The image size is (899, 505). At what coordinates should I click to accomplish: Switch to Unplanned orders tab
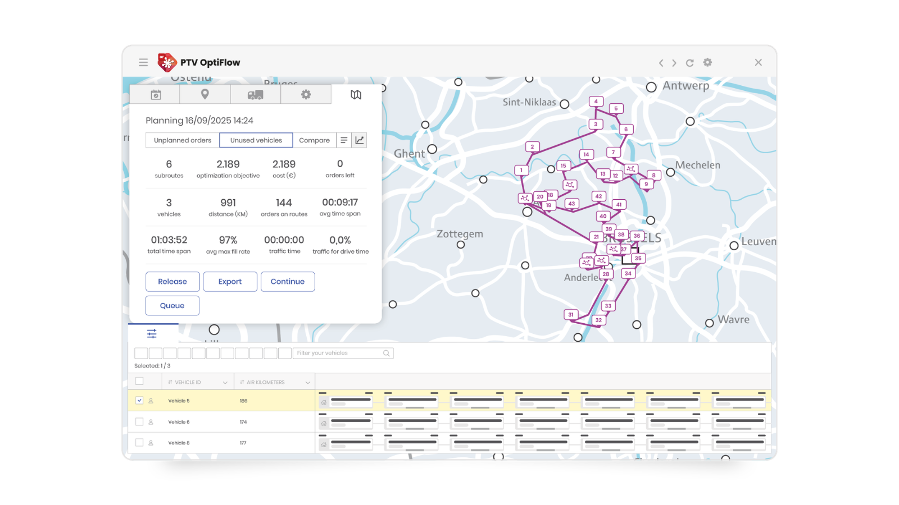click(183, 140)
